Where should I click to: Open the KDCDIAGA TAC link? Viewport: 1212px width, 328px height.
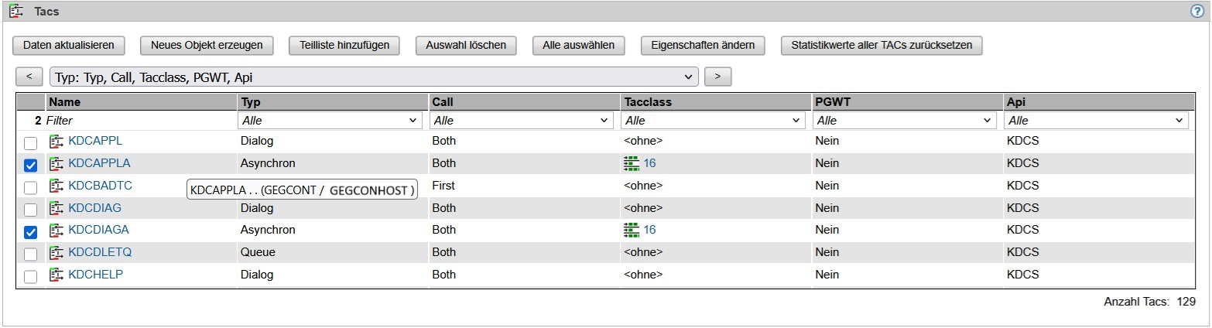tap(98, 230)
